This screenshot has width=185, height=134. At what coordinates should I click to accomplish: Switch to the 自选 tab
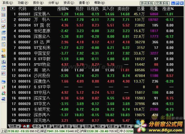pos(88,126)
